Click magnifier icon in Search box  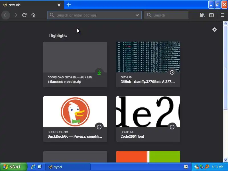149,15
